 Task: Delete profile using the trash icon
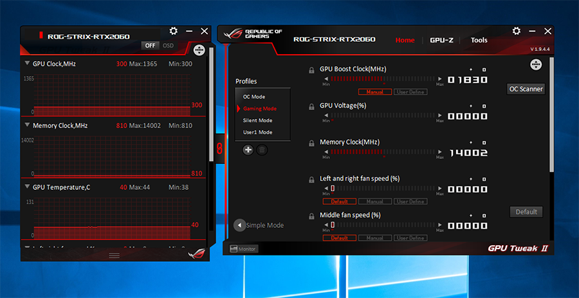[x=262, y=150]
